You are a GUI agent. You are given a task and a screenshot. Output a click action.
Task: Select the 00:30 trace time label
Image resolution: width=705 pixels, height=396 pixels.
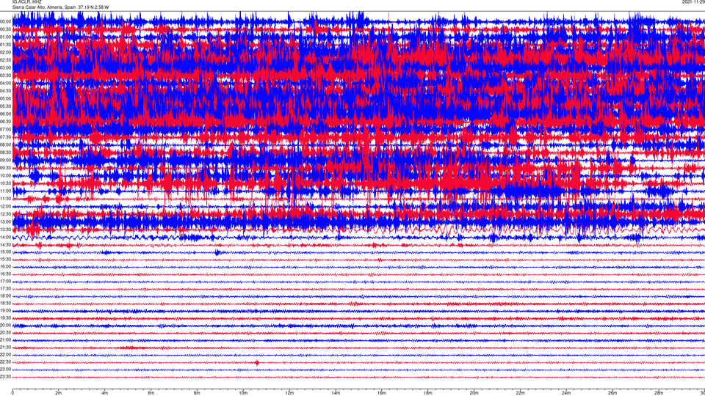coord(5,29)
